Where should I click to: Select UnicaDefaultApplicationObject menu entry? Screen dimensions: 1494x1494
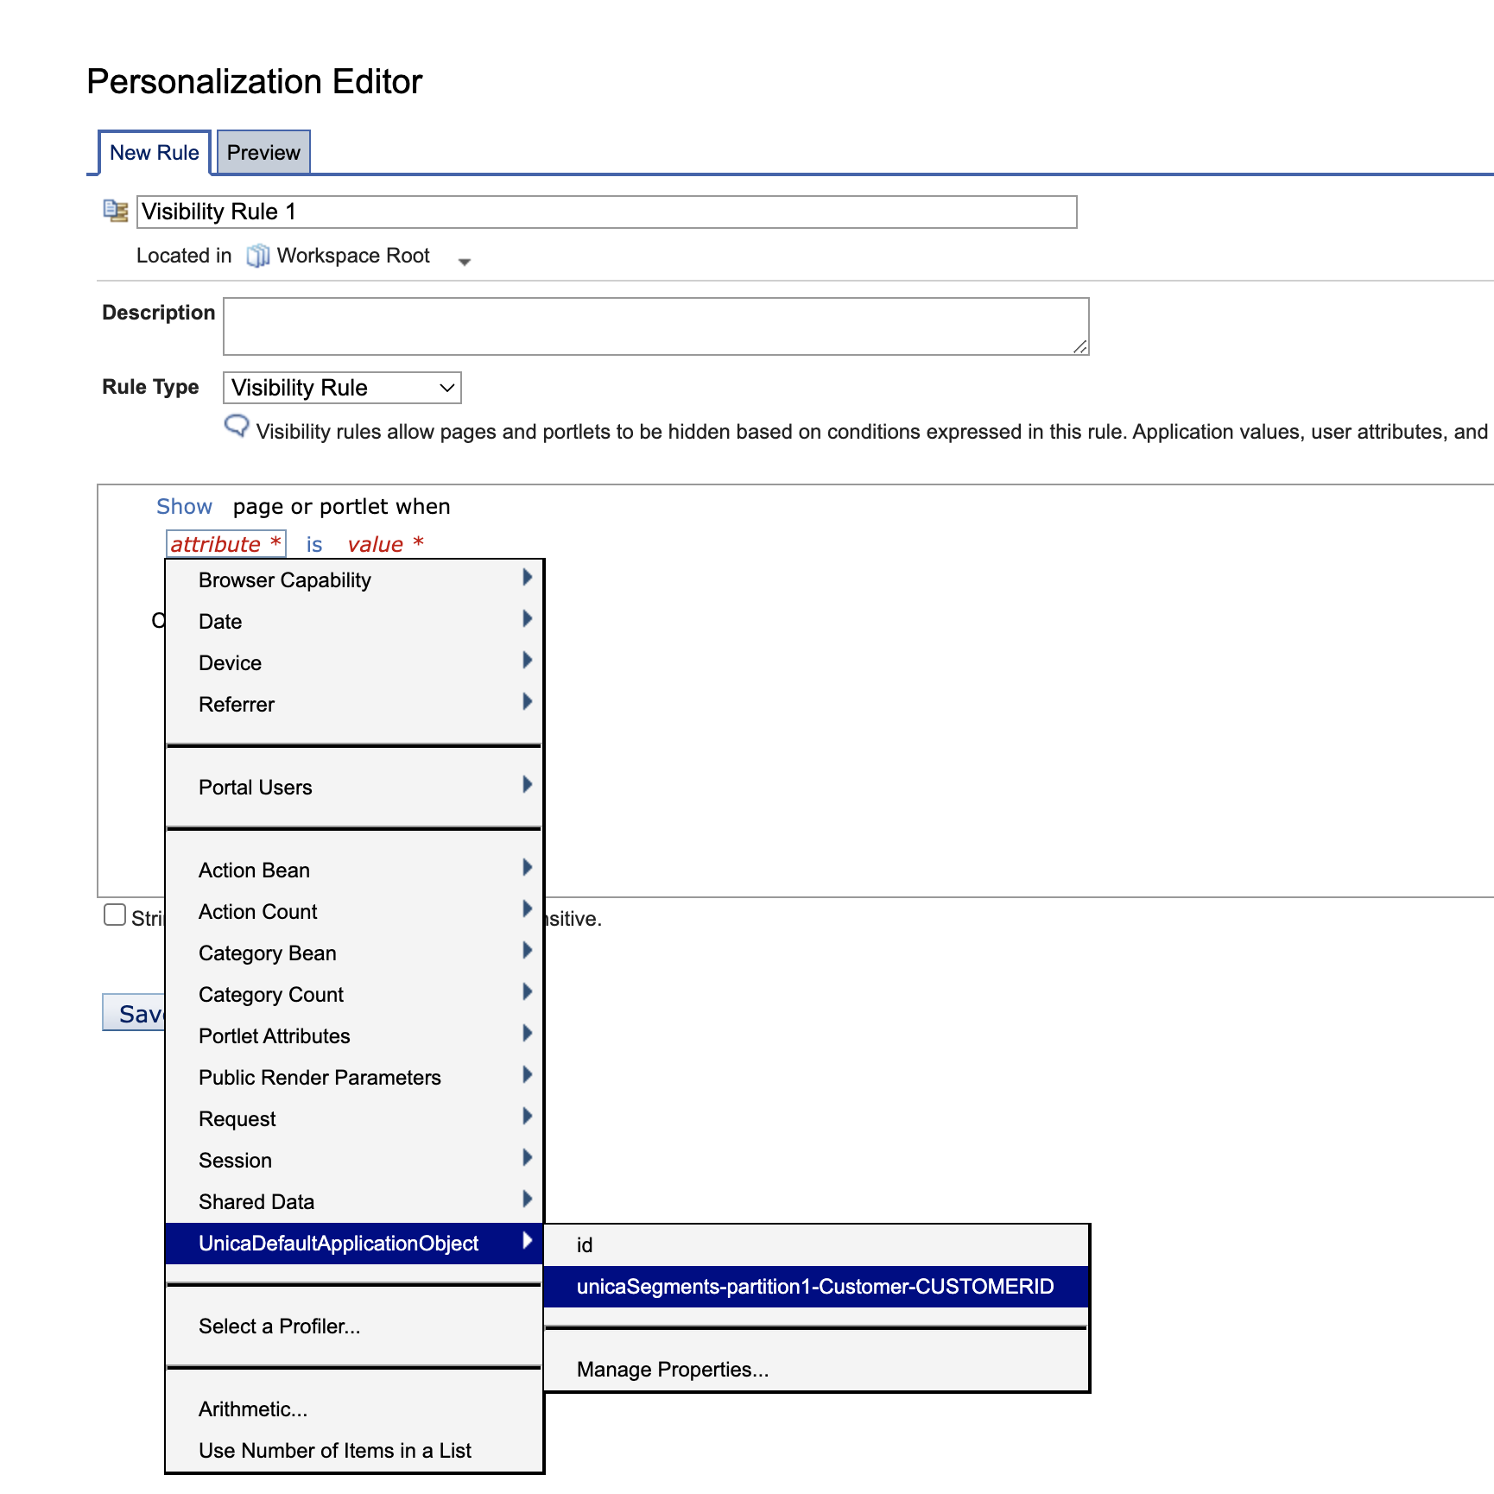339,1244
